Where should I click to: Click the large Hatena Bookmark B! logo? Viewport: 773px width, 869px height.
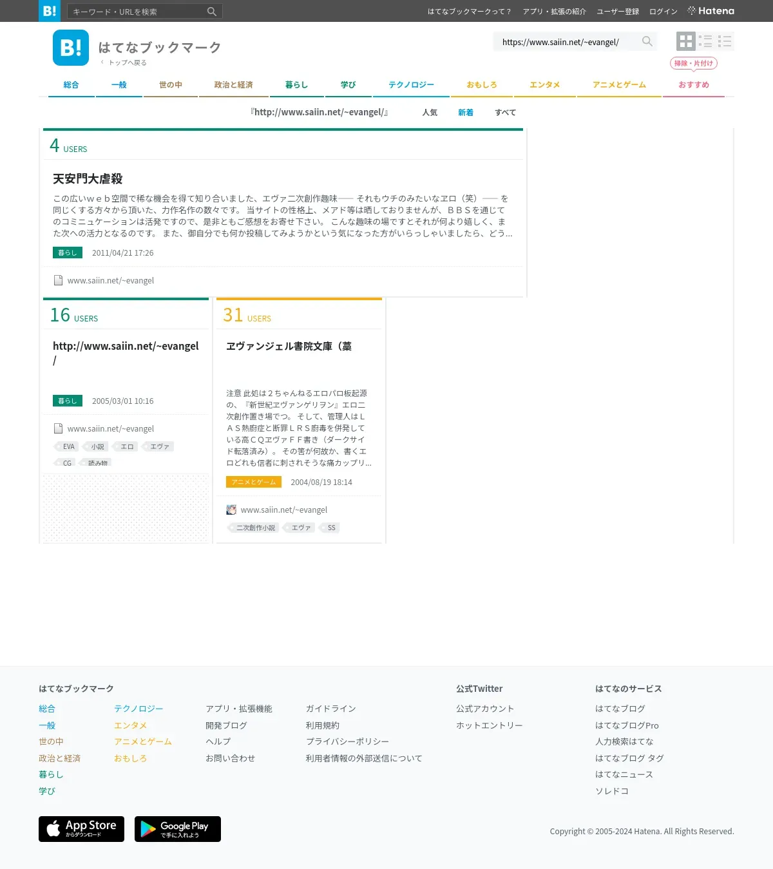[71, 48]
